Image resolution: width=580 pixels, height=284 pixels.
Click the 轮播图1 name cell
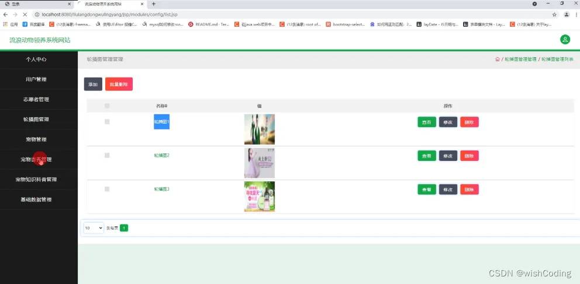(x=161, y=122)
